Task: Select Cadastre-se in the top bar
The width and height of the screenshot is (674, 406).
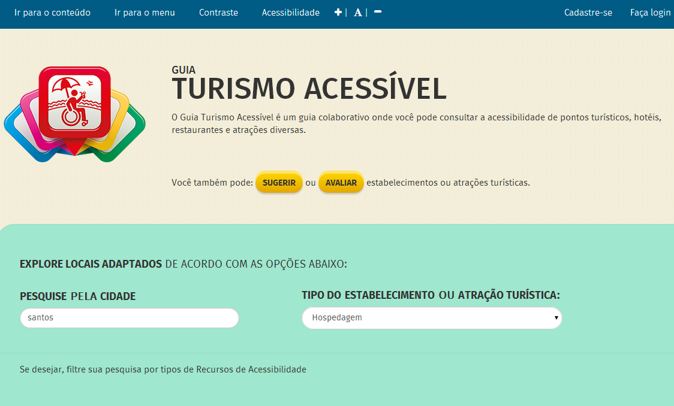Action: point(588,12)
